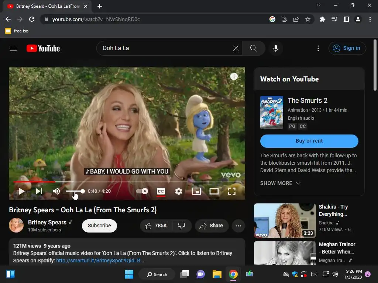Click the Sign in button

tap(347, 48)
